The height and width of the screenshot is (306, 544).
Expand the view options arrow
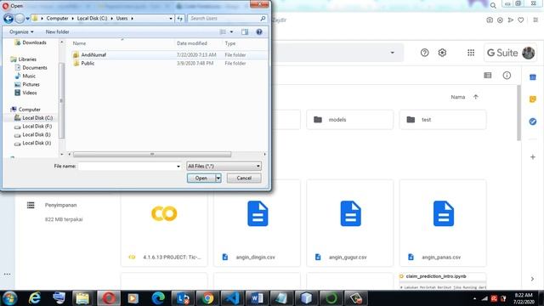pos(231,32)
